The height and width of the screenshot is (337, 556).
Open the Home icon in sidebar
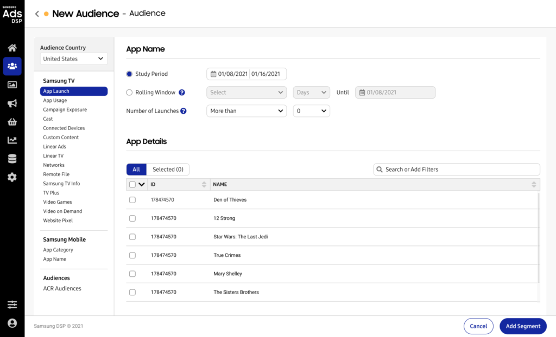[12, 48]
